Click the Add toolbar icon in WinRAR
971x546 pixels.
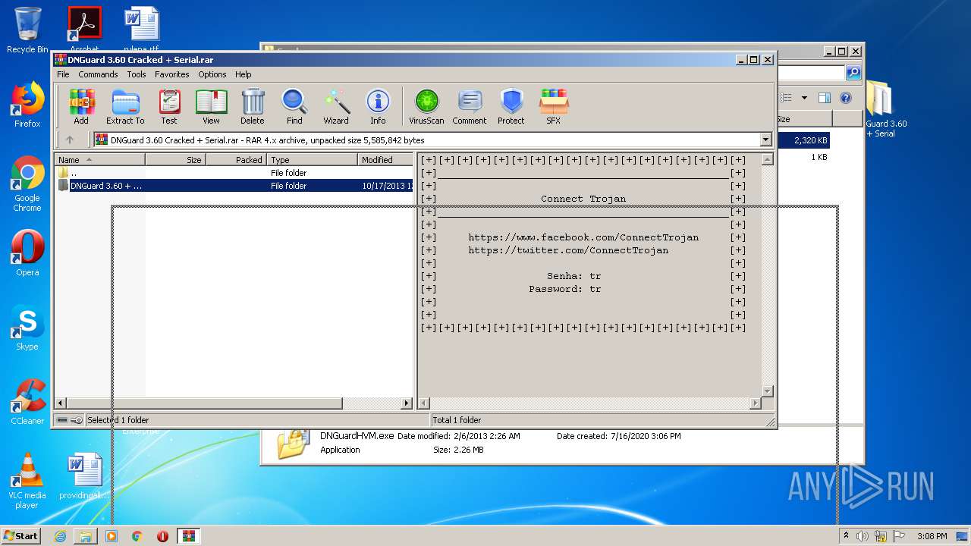81,106
